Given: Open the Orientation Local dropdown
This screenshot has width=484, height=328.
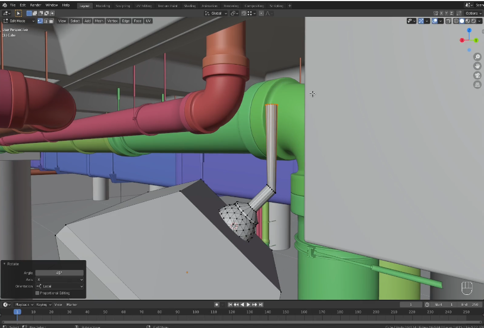Looking at the screenshot, I should (x=60, y=286).
